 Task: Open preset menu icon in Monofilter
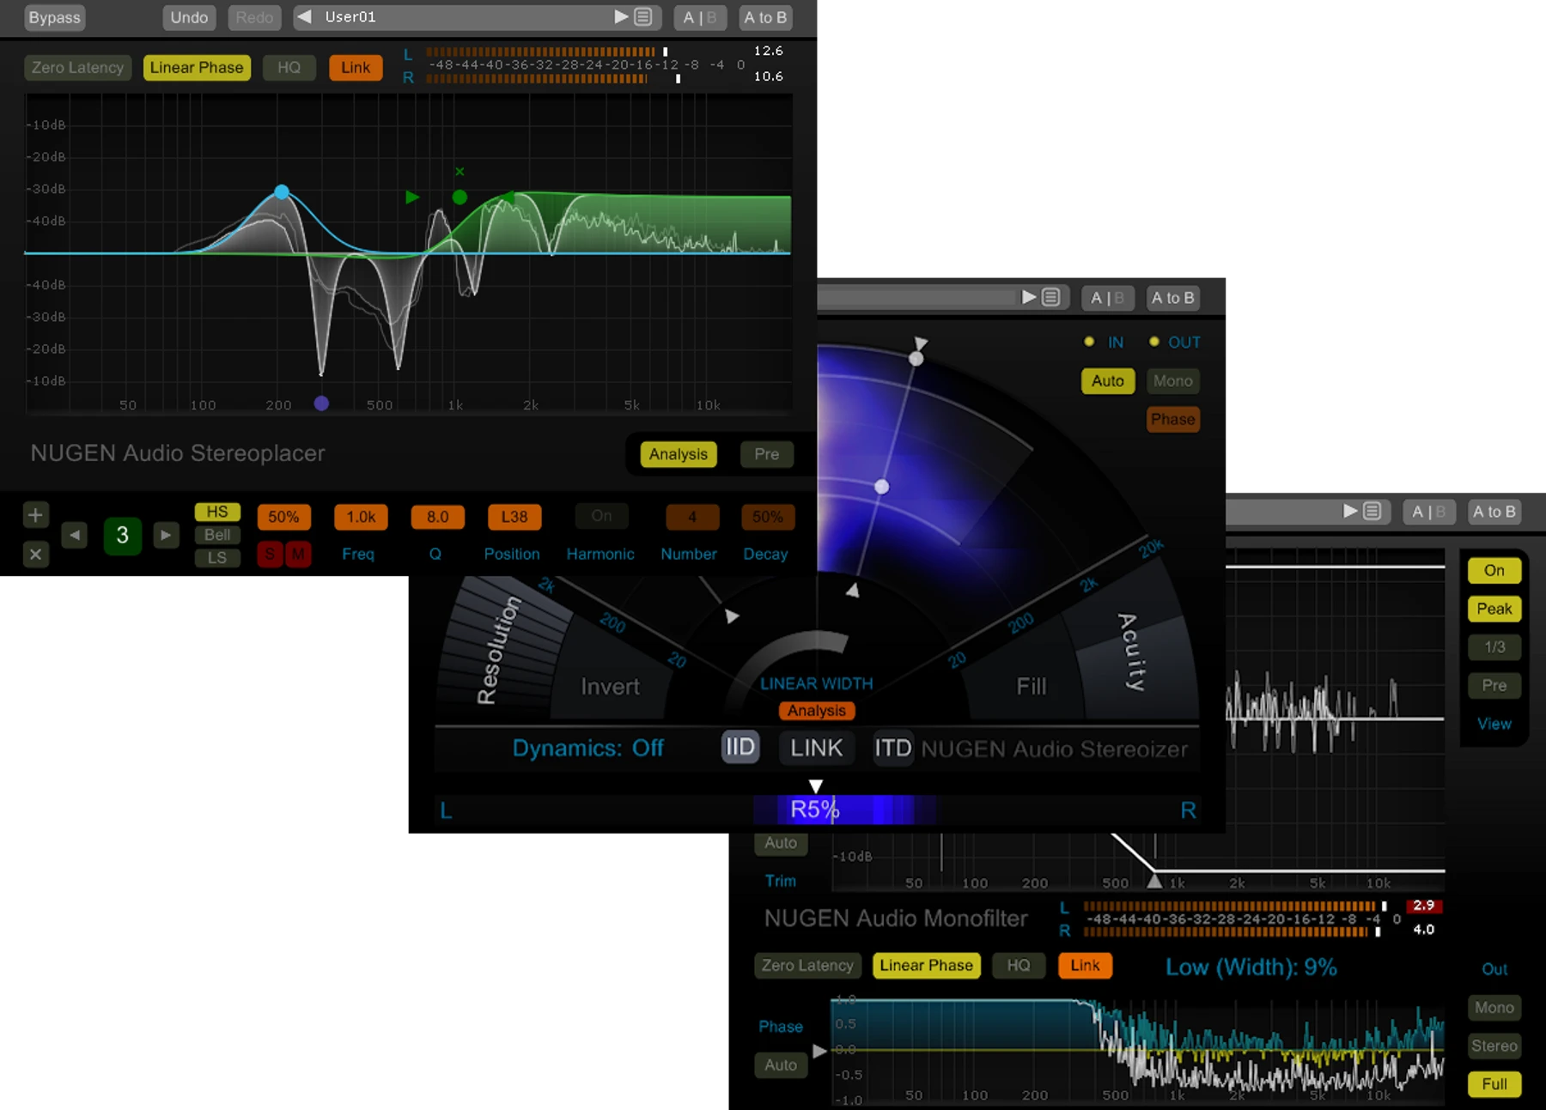1373,512
